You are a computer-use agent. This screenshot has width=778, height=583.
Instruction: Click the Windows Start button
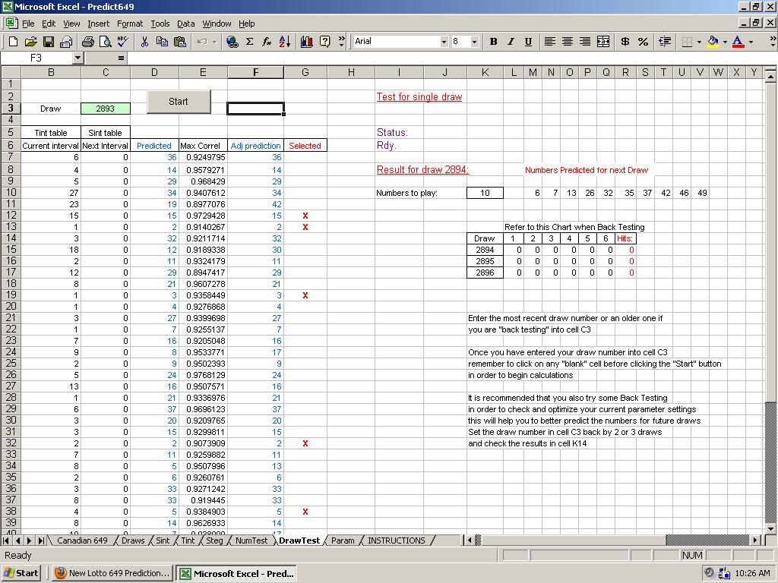[x=21, y=573]
